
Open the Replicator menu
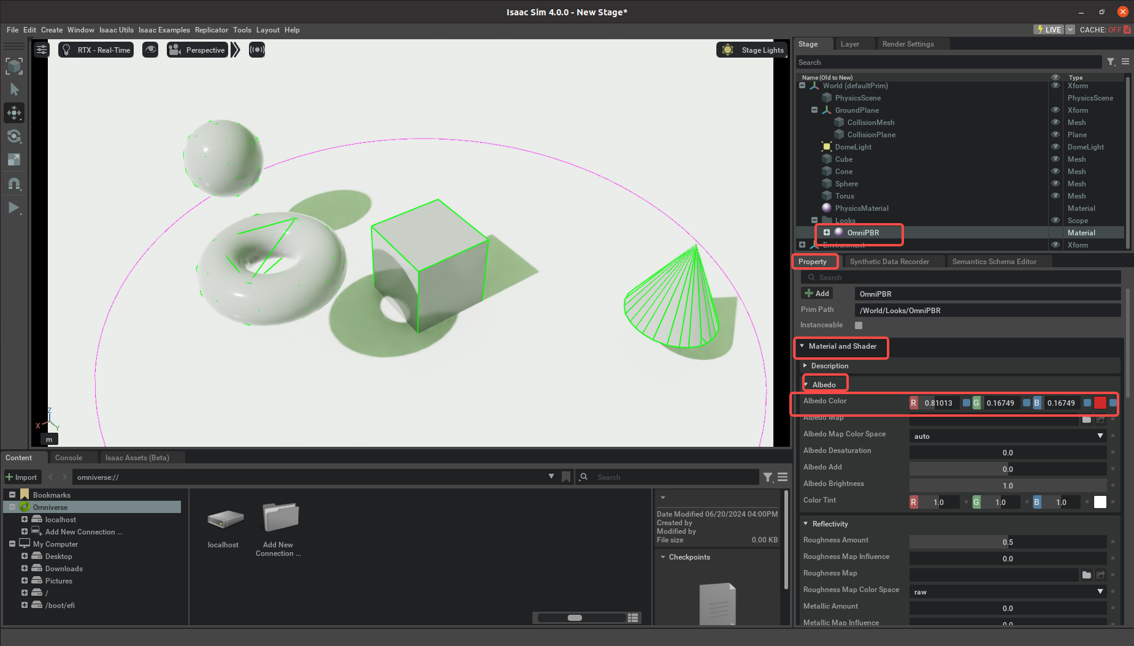tap(212, 29)
